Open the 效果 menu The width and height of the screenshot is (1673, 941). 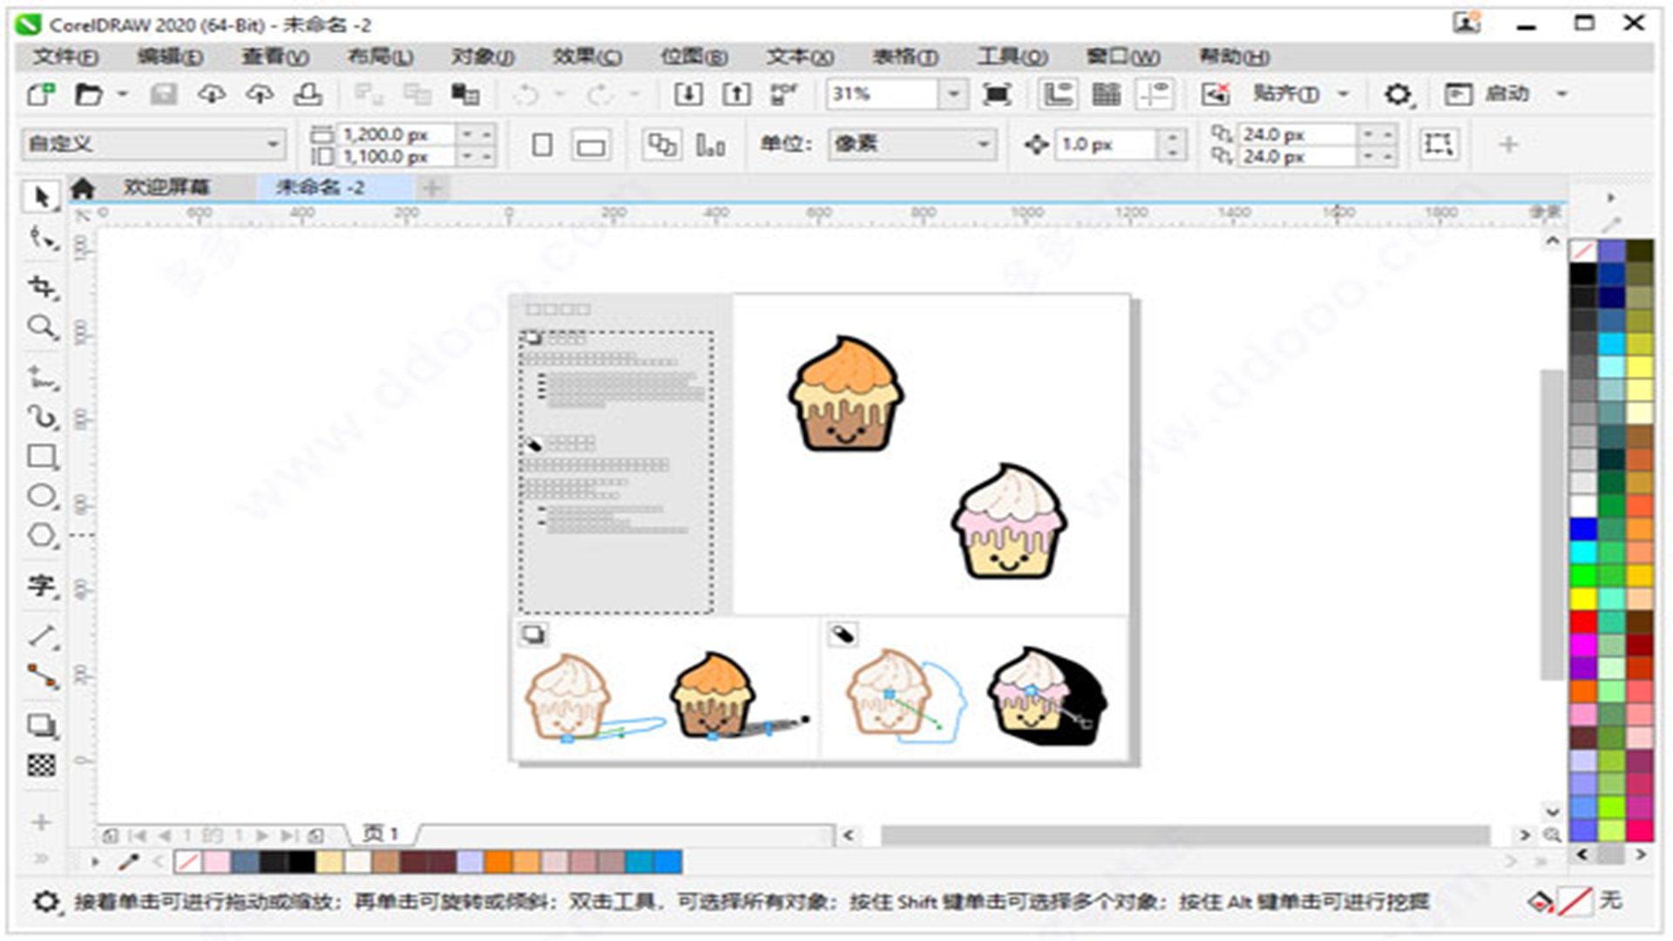click(x=586, y=58)
